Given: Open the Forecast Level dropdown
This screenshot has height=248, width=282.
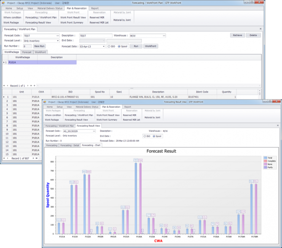Looking at the screenshot, I should 58,41.
